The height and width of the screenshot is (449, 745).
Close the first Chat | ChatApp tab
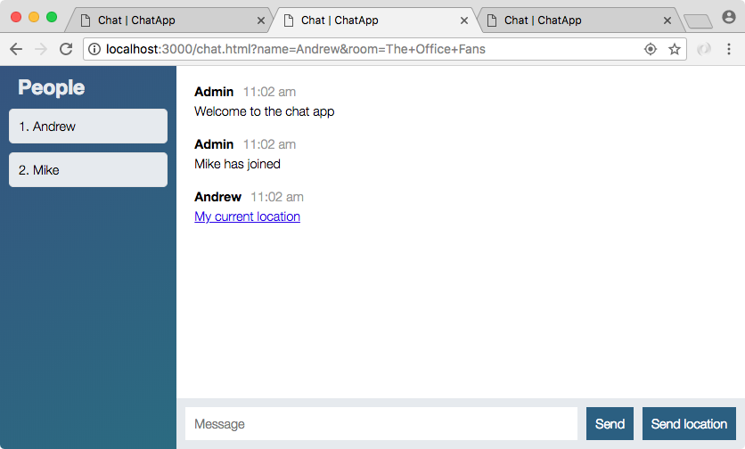pyautogui.click(x=261, y=20)
